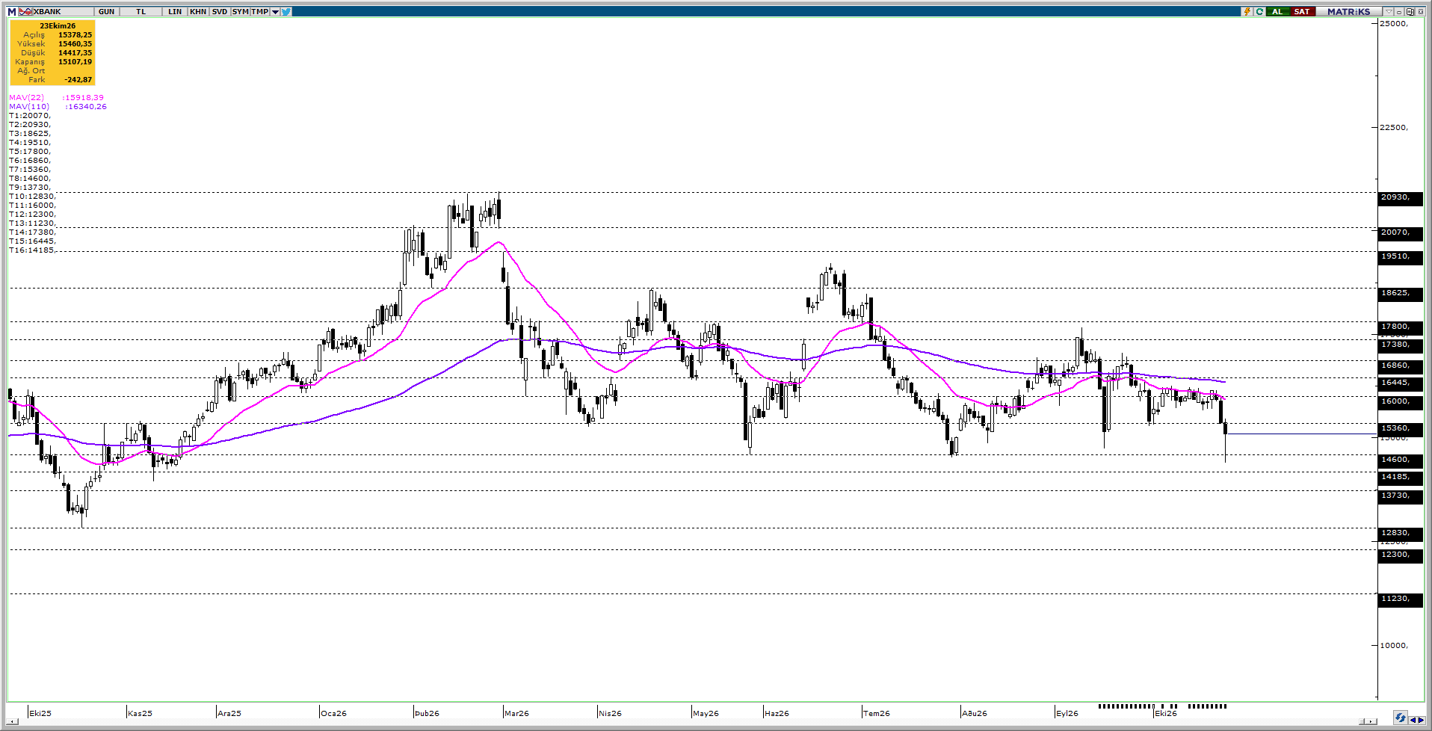This screenshot has width=1432, height=731.
Task: Click the MAV(110) indicator label
Action: click(x=29, y=106)
